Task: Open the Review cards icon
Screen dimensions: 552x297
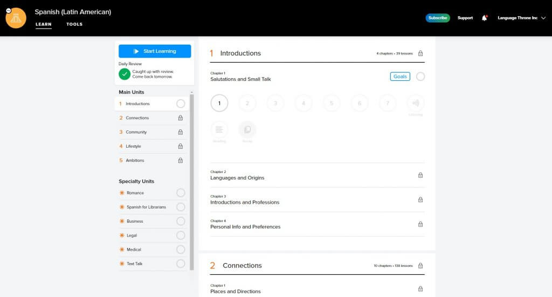Action: tap(247, 130)
